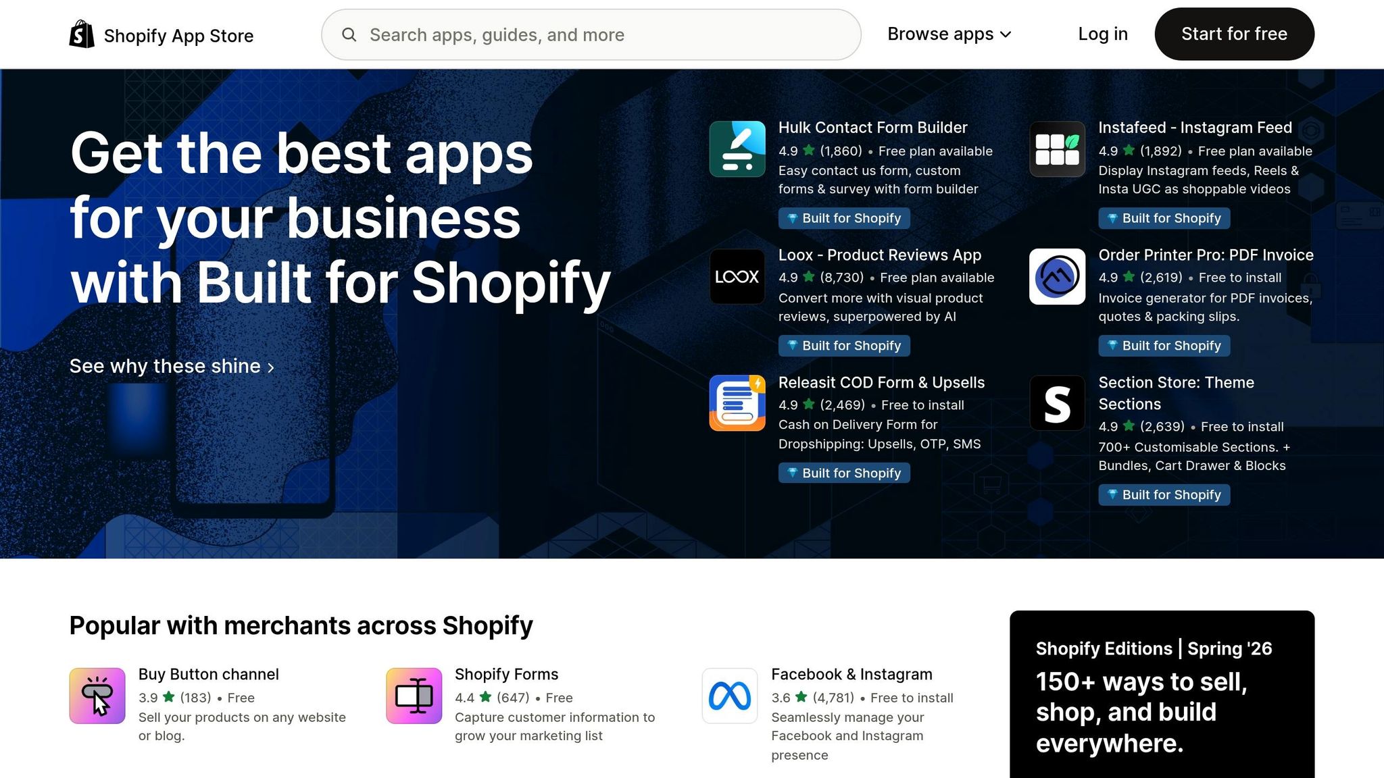Image resolution: width=1384 pixels, height=778 pixels.
Task: Click Built for Shopify badge under Loox
Action: click(x=844, y=346)
